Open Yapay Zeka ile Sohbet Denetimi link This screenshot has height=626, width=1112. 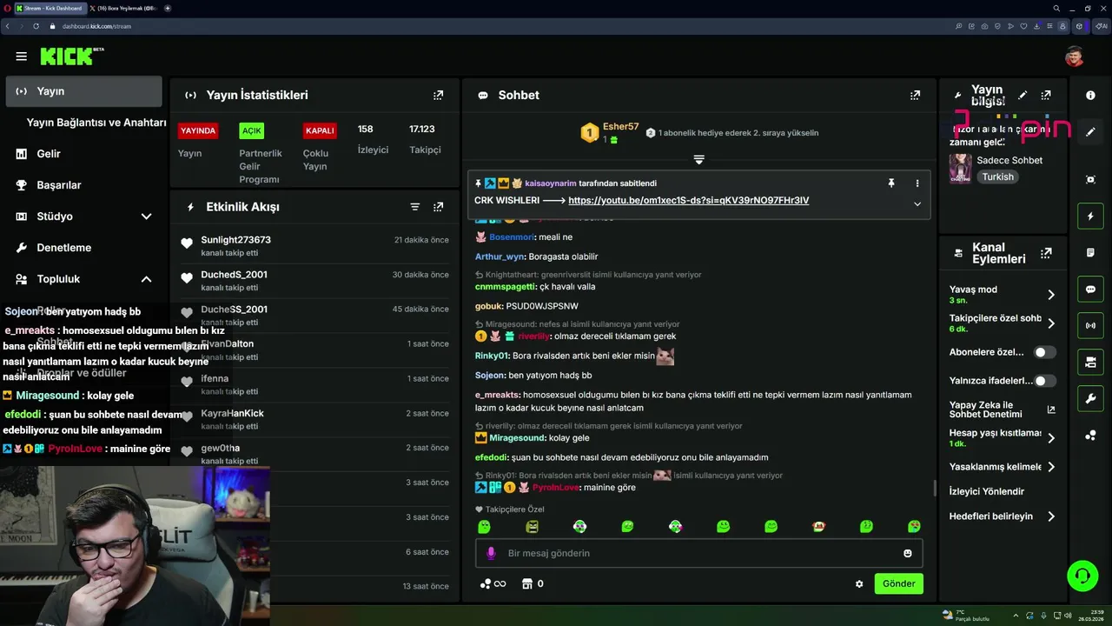tap(1003, 410)
